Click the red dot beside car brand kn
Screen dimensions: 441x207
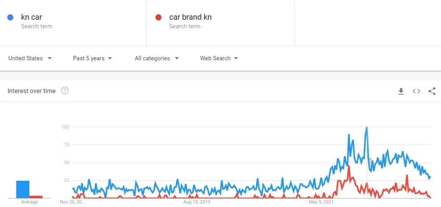(x=158, y=18)
